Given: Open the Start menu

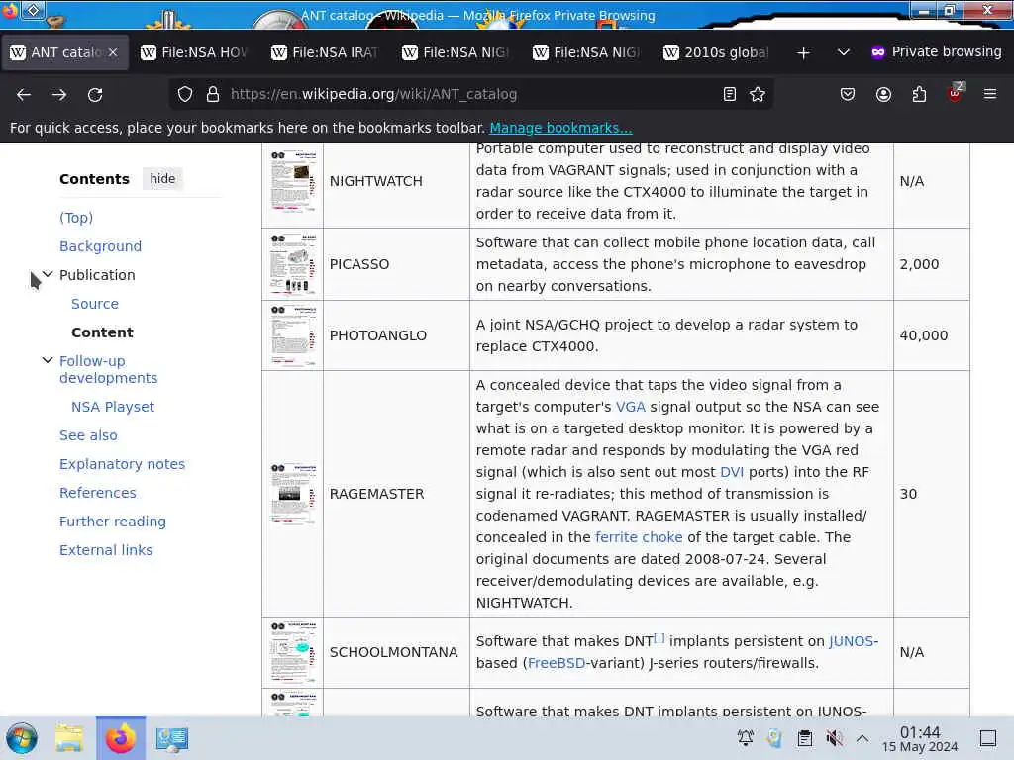Looking at the screenshot, I should click(22, 738).
